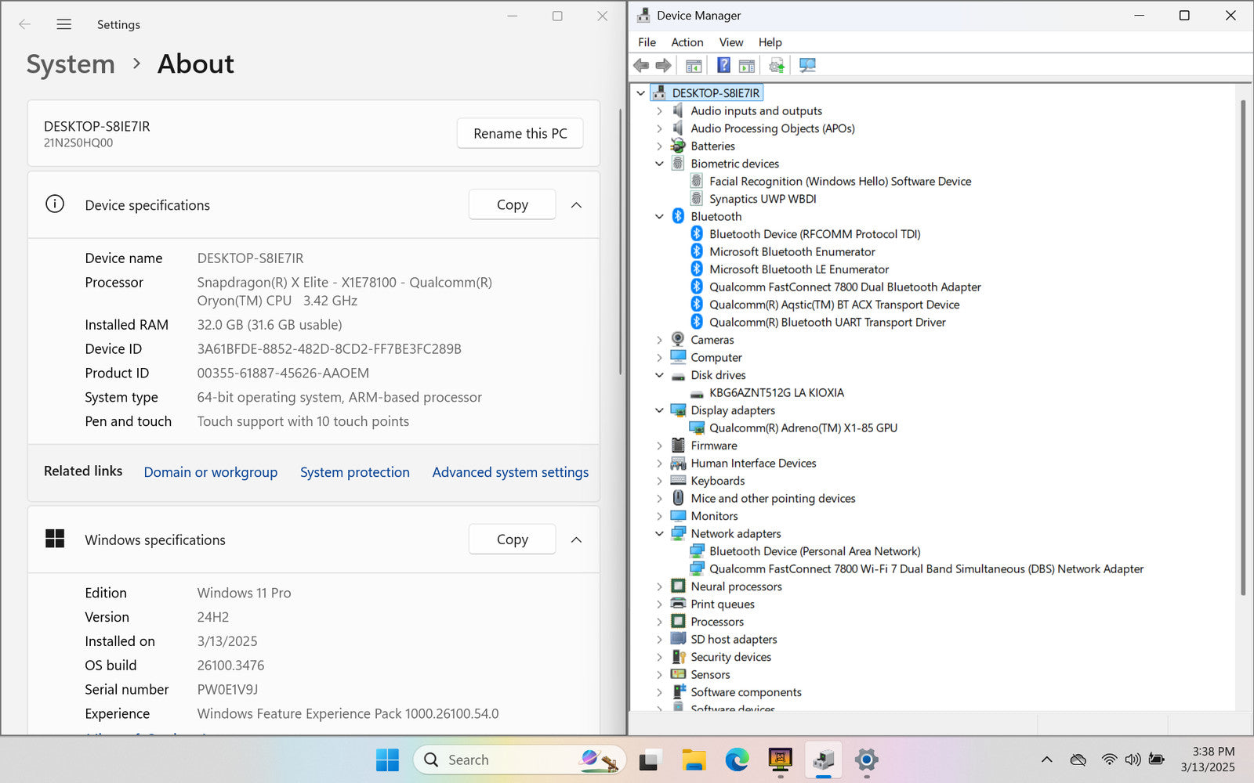Click Update device driver toolbar icon

point(777,65)
